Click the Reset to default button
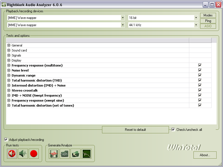Image resolution: width=223 pixels, height=167 pixels. click(135, 130)
